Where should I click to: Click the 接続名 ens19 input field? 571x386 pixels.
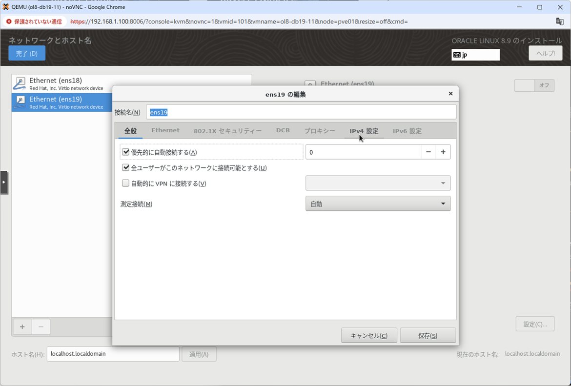301,112
